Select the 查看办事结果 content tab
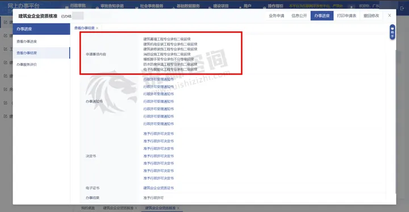 84,28
